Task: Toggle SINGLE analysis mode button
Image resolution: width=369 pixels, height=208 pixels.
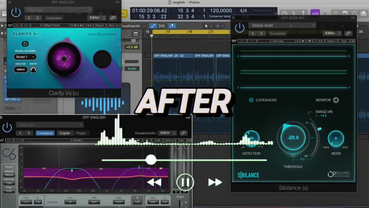Action: (x=20, y=69)
